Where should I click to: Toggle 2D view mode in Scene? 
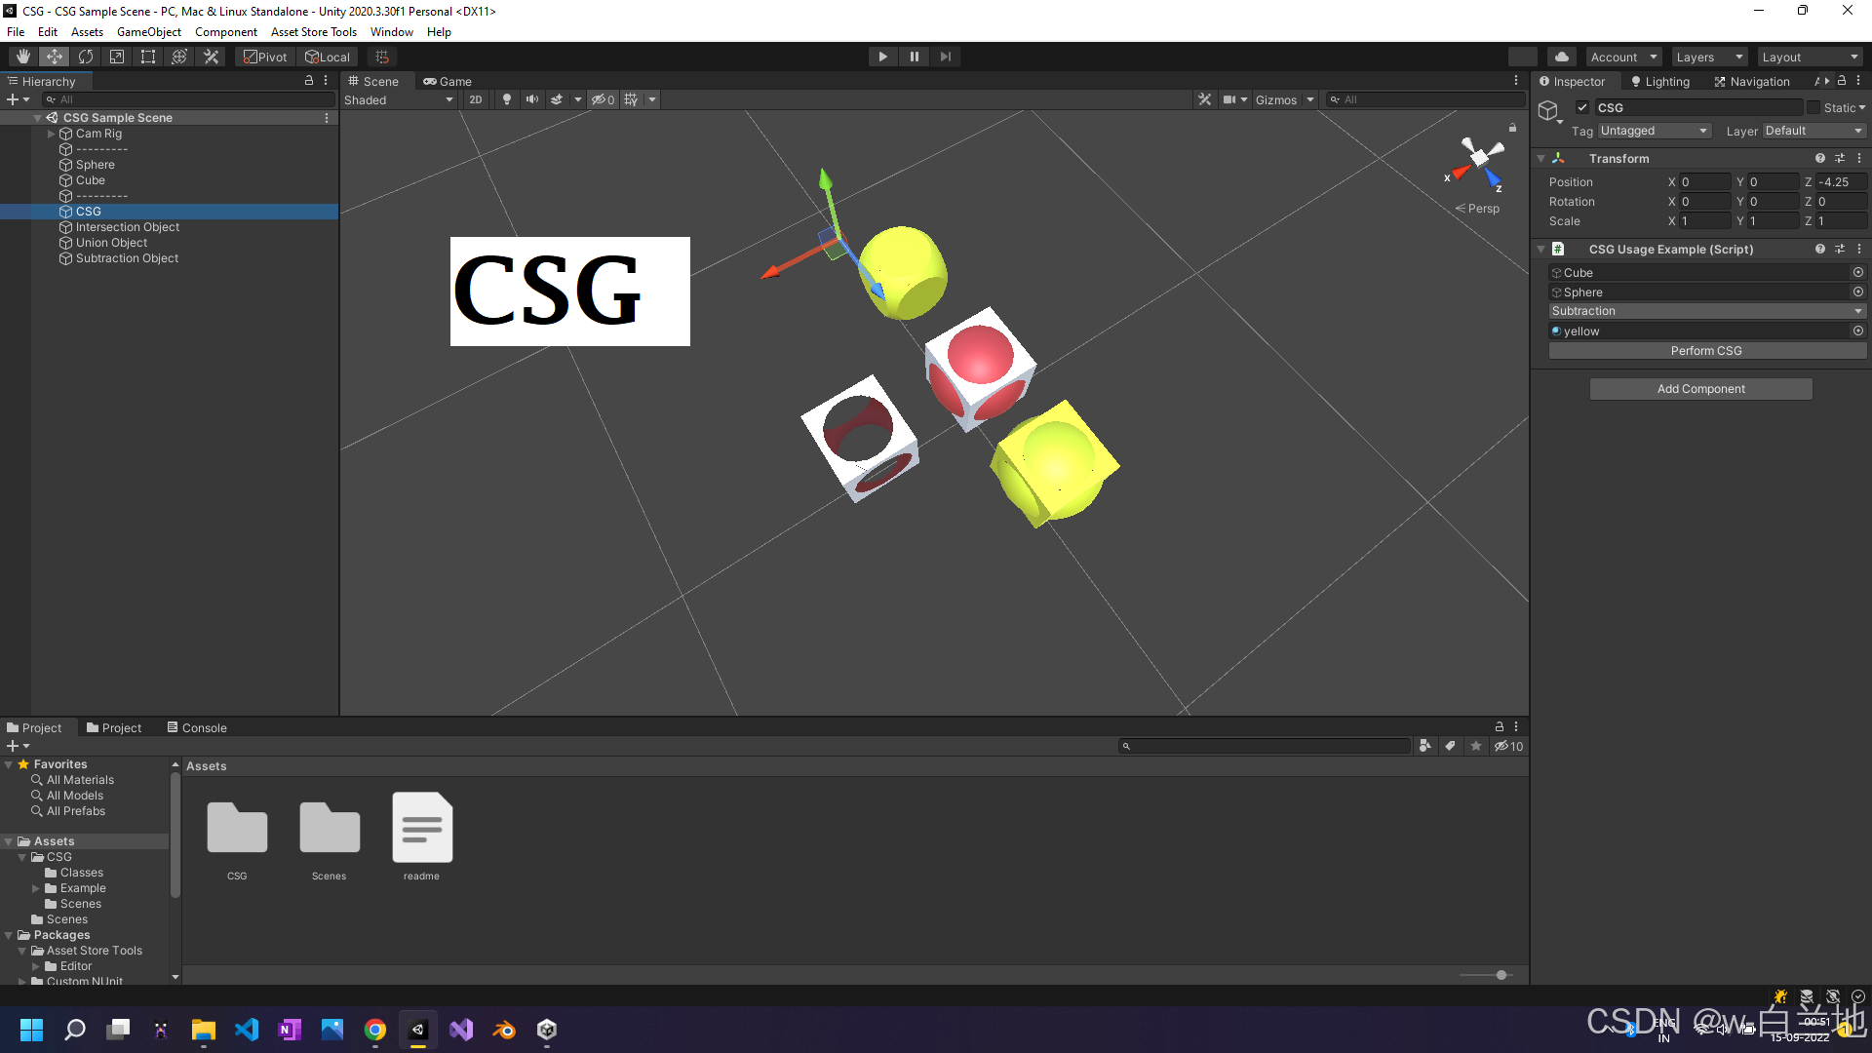(475, 99)
